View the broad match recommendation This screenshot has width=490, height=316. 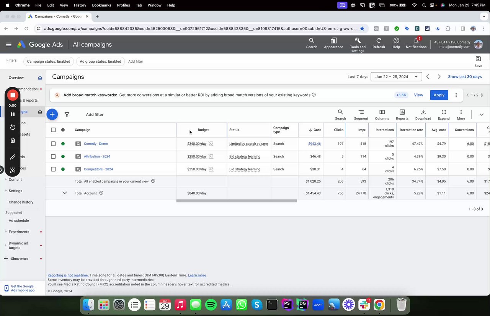[x=418, y=95]
